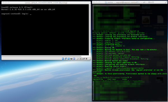Click 'Vagrantfile' in the ls output

[98, 79]
